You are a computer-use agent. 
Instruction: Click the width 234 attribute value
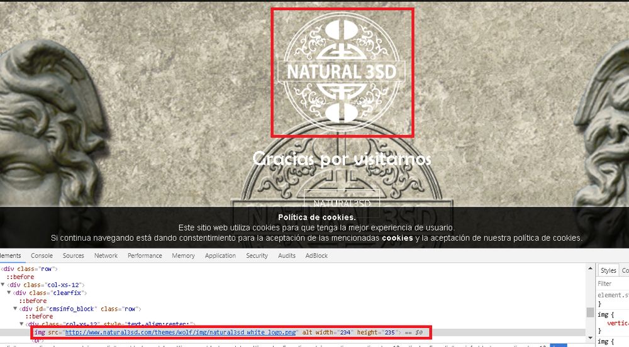[x=345, y=332]
